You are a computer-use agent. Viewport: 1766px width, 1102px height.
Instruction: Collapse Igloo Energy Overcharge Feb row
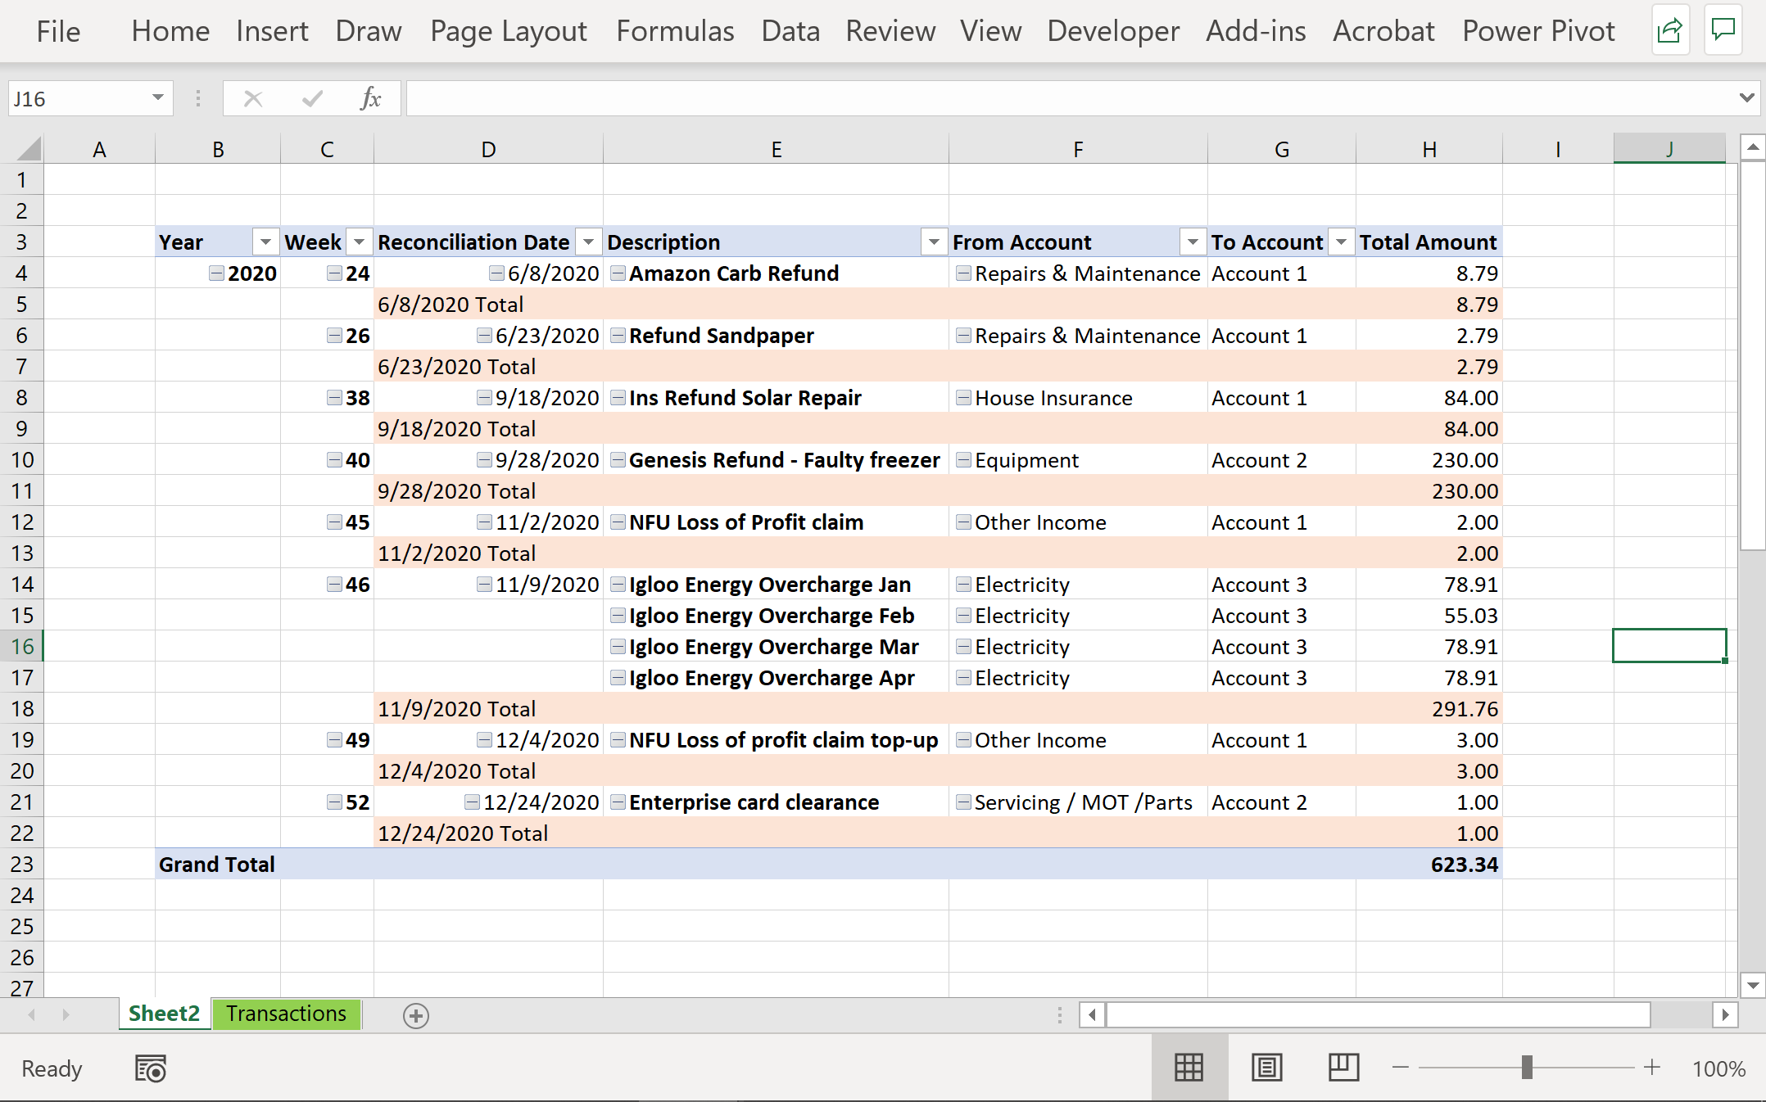click(x=618, y=616)
